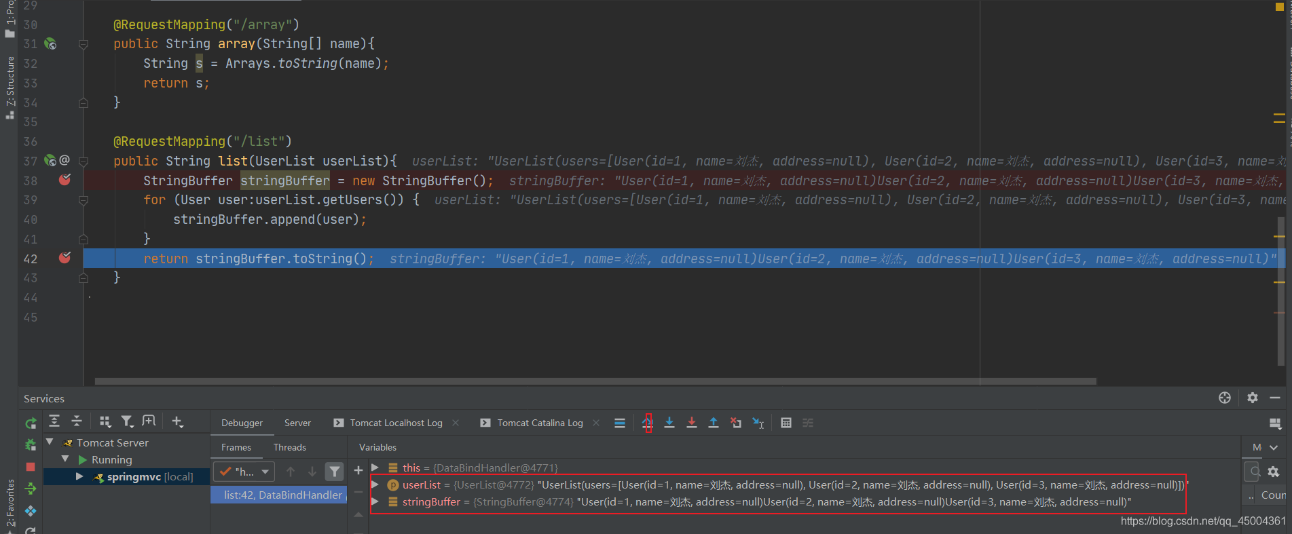The width and height of the screenshot is (1292, 534).
Task: Open the Services panel settings gear
Action: tap(1253, 398)
